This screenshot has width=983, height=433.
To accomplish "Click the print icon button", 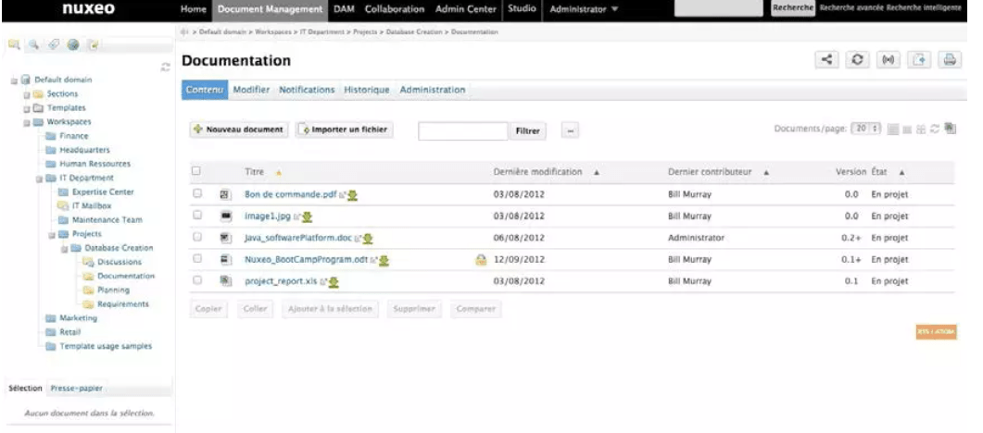I will click(x=949, y=60).
